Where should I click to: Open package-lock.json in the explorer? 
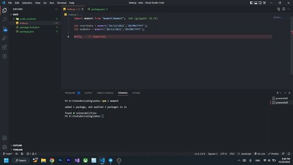pyautogui.click(x=35, y=27)
